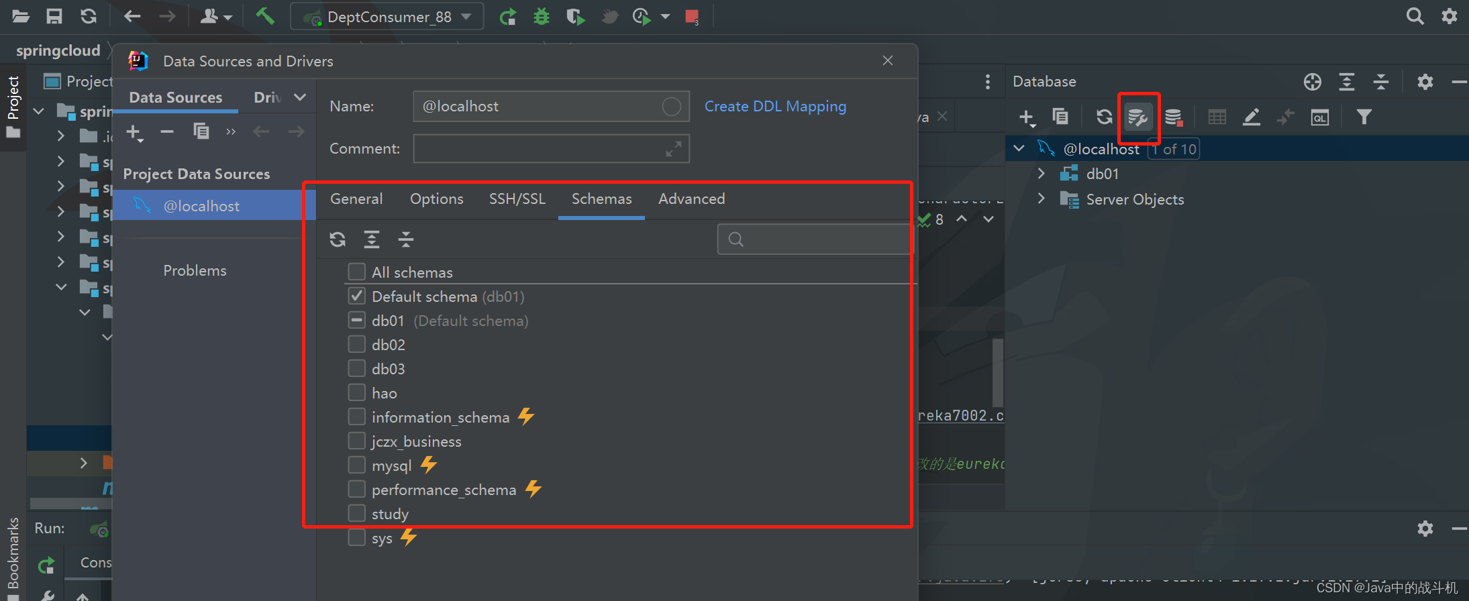Add a new data source with plus in dialog

point(134,132)
